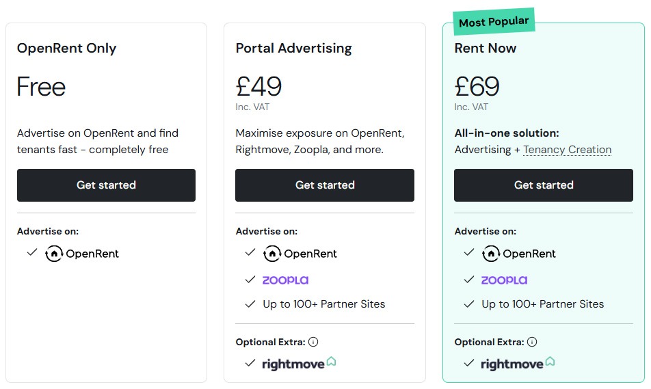Click the Zoopla logo in Rent Now plan
The width and height of the screenshot is (651, 389).
point(504,280)
